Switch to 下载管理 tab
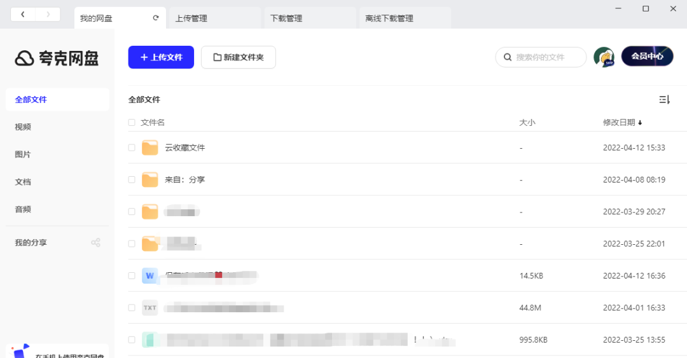687x358 pixels. (310, 18)
